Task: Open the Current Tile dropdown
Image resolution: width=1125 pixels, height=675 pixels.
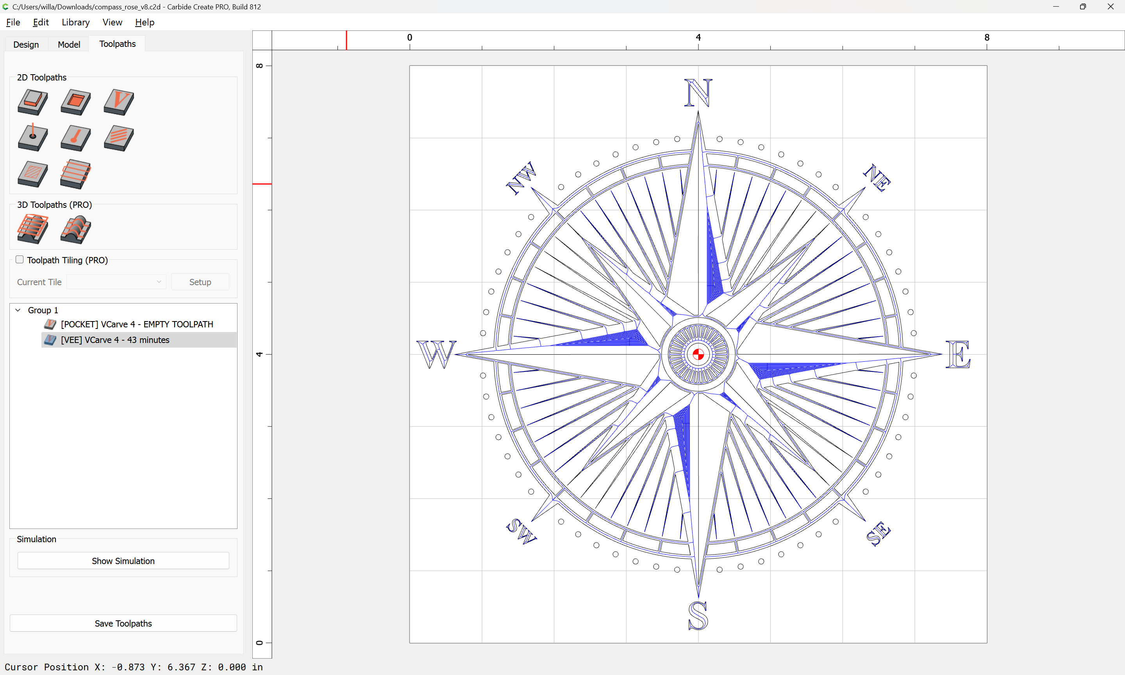Action: [116, 282]
